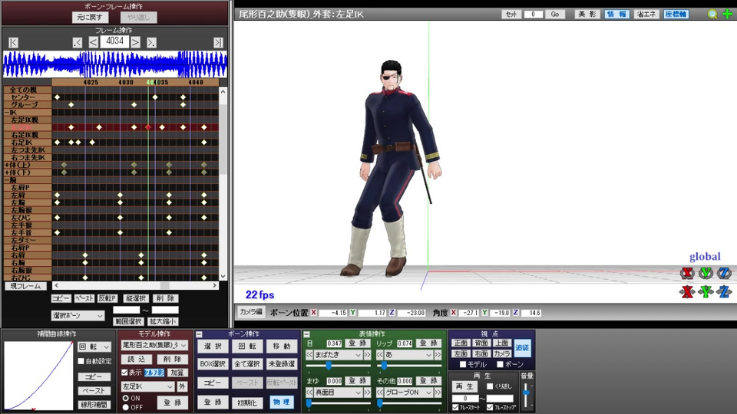Screen dimensions: 737x414
Task: Toggle 座標軸 axis display in top bar
Action: (676, 14)
